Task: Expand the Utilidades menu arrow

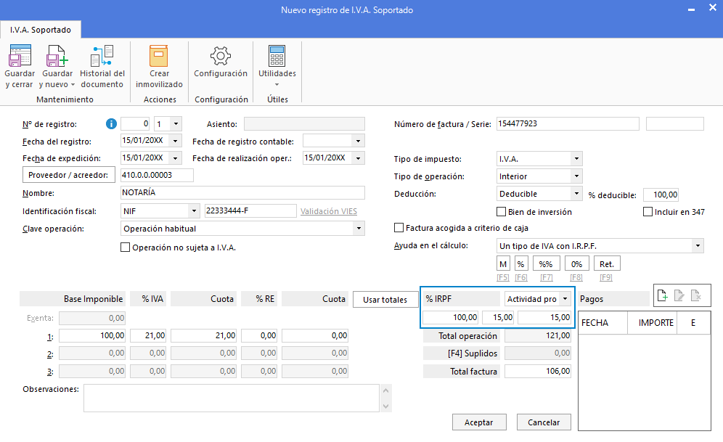Action: coord(277,84)
